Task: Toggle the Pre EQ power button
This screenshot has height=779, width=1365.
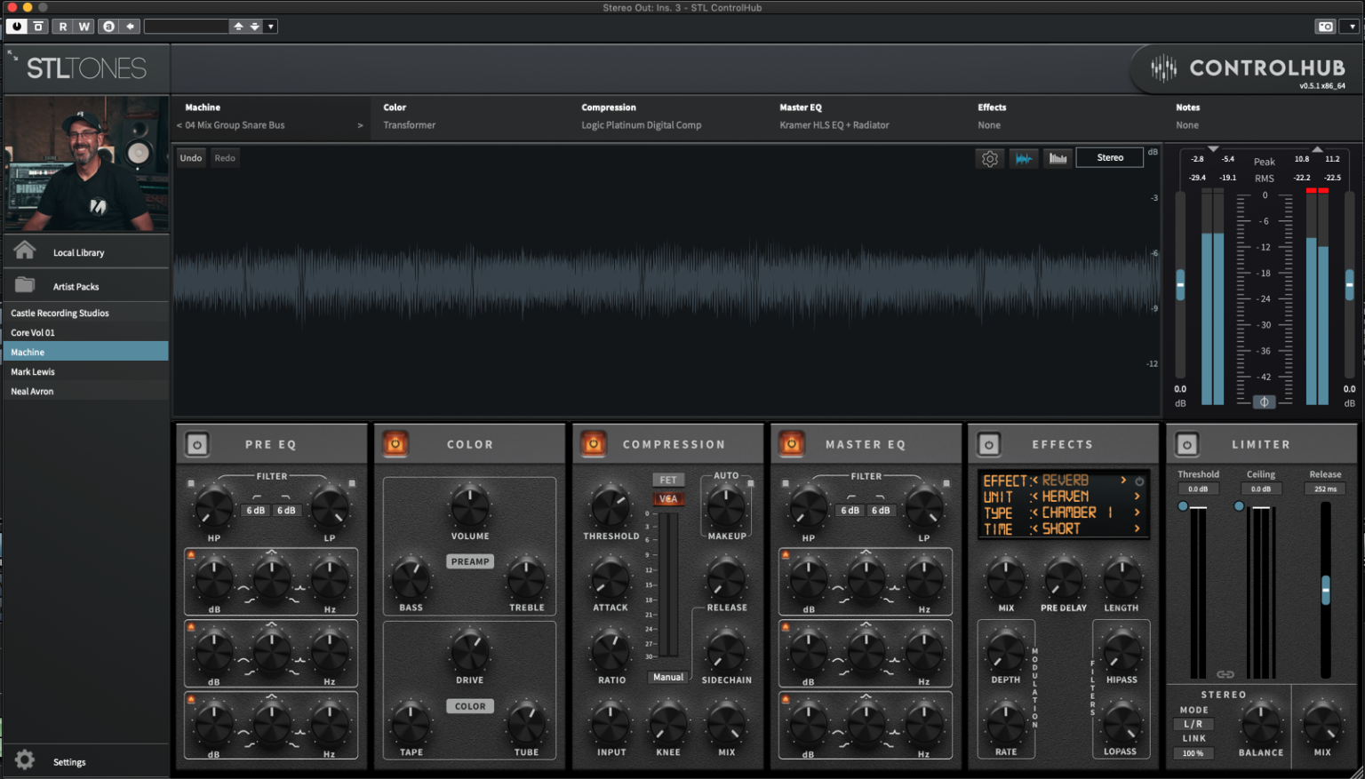Action: coord(197,444)
